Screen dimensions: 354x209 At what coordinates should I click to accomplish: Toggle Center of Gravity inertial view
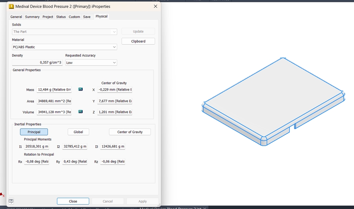point(130,132)
